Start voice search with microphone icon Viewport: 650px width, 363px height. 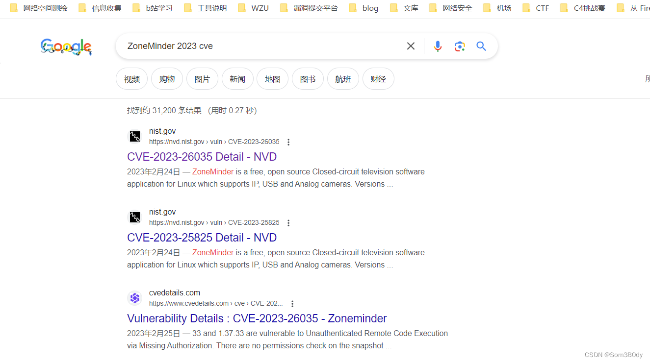coord(438,46)
